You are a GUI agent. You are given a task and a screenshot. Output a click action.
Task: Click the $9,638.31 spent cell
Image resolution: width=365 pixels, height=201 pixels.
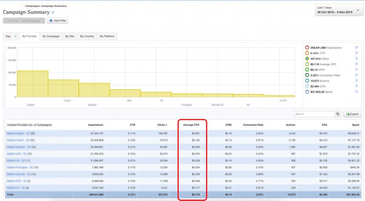[x=354, y=133]
